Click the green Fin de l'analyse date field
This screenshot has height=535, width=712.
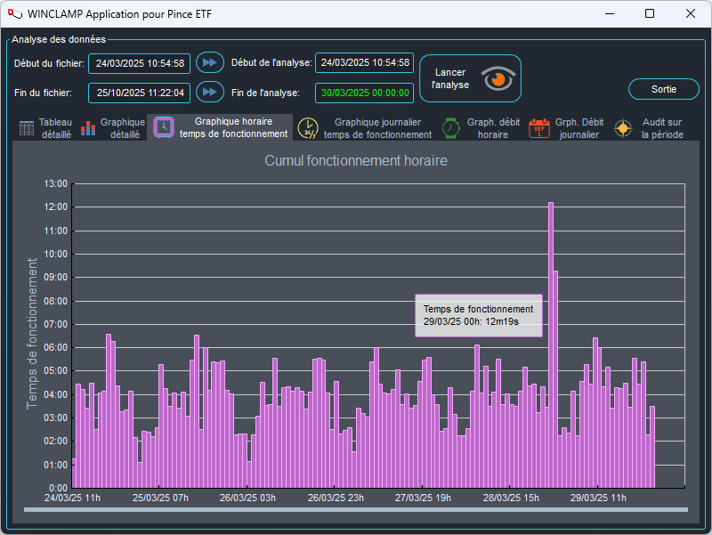(365, 93)
